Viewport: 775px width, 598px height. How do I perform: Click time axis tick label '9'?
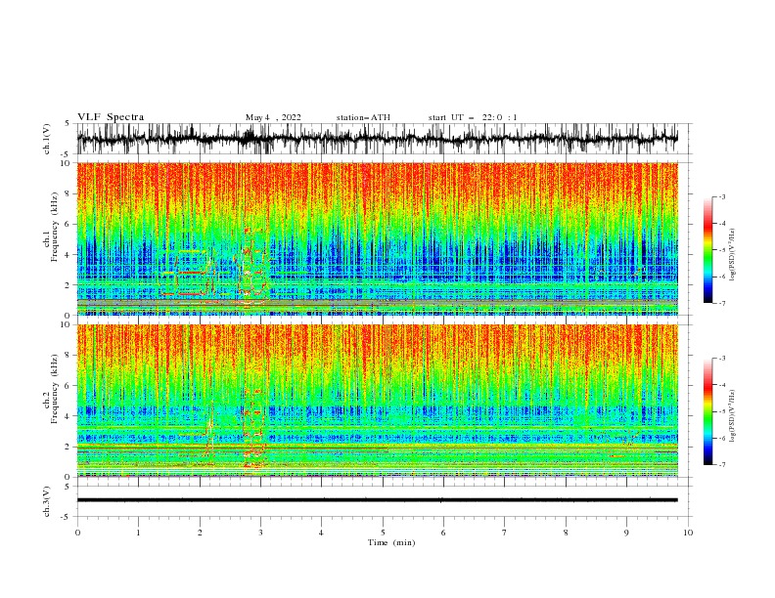pos(626,533)
